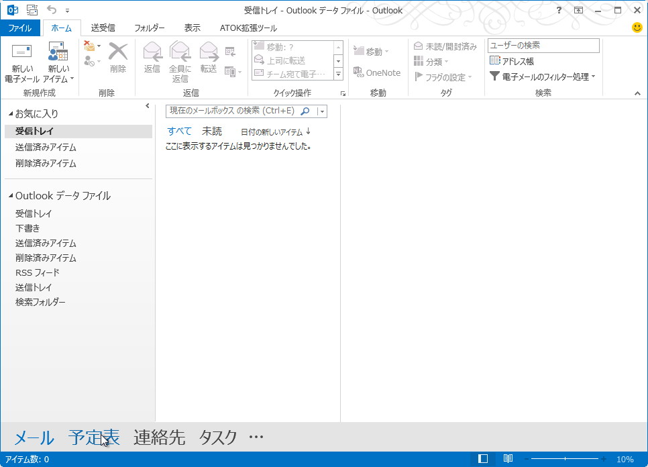This screenshot has width=648, height=467.
Task: Open the search scope dropdown next to search box
Action: 321,111
